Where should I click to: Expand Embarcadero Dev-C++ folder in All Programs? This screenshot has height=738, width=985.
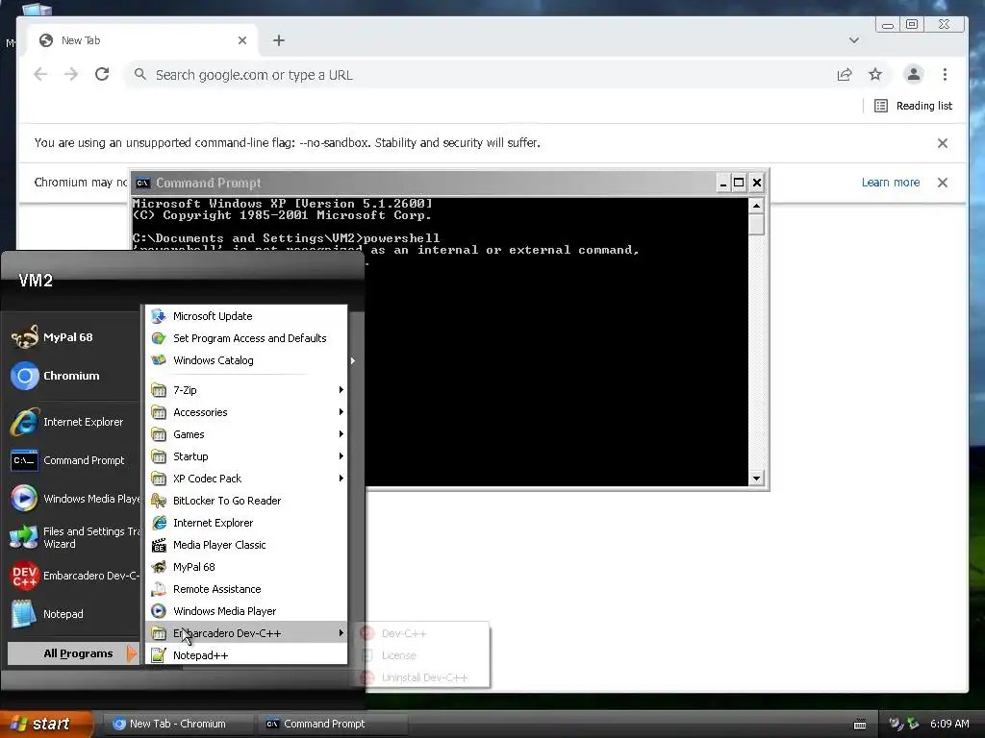(x=246, y=633)
